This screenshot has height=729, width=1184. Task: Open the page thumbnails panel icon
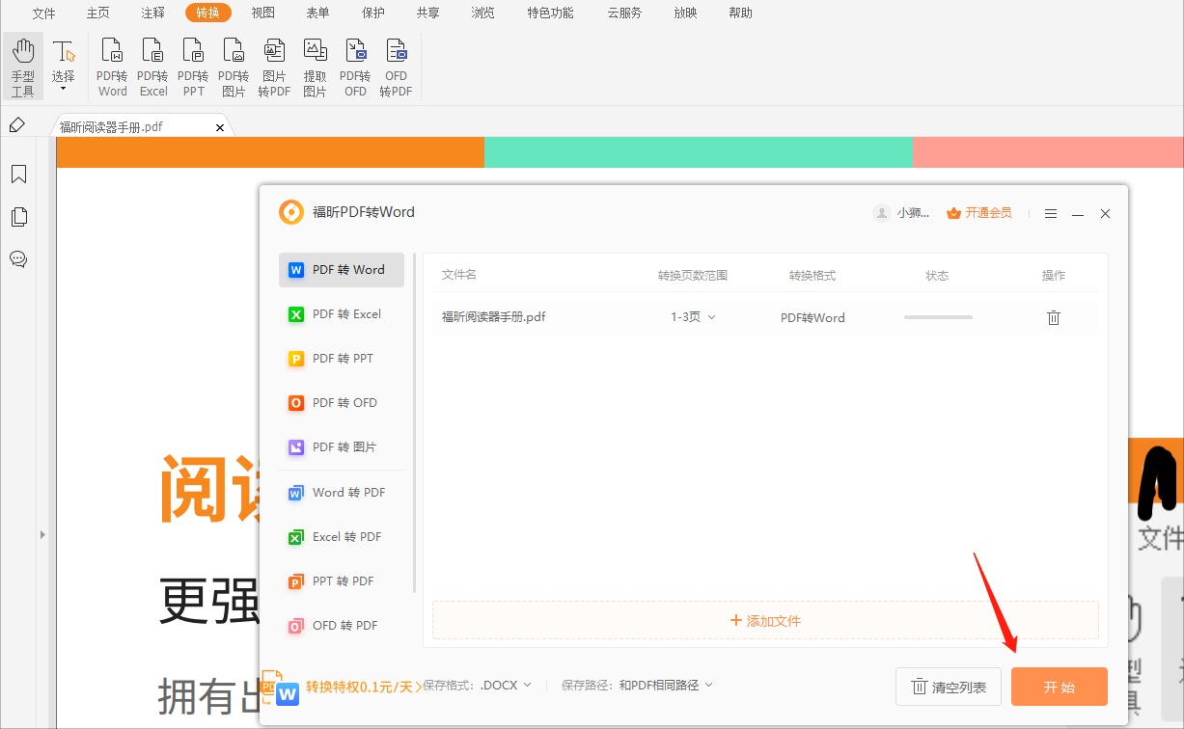coord(19,216)
